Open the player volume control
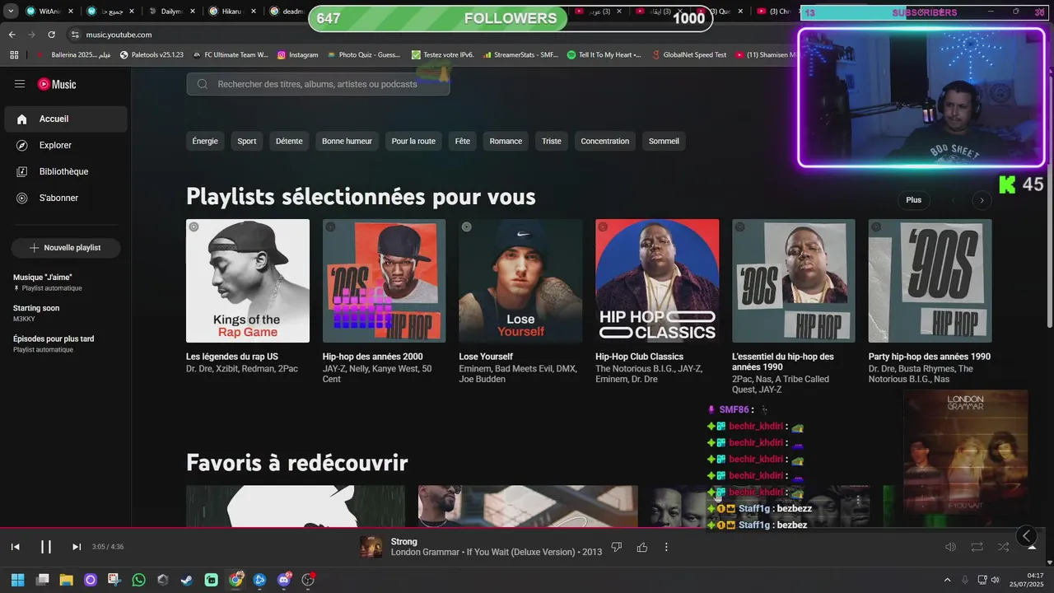1054x593 pixels. (x=950, y=547)
